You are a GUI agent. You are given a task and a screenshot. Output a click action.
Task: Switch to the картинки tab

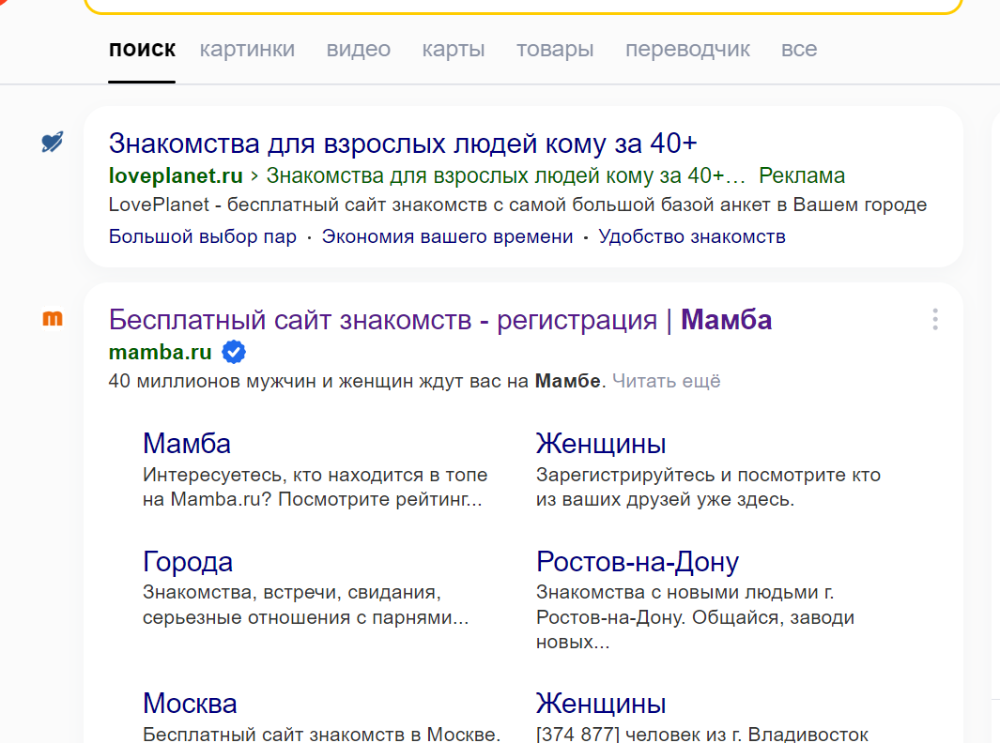(247, 49)
